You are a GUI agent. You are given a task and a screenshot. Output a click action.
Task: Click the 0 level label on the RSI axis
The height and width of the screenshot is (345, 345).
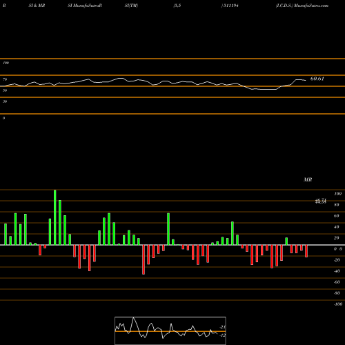tap(3, 118)
